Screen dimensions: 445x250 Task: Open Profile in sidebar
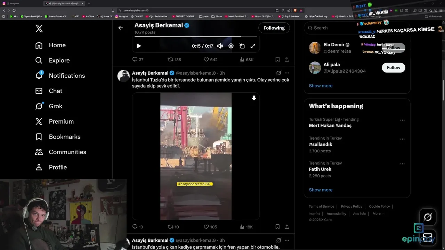point(51,167)
